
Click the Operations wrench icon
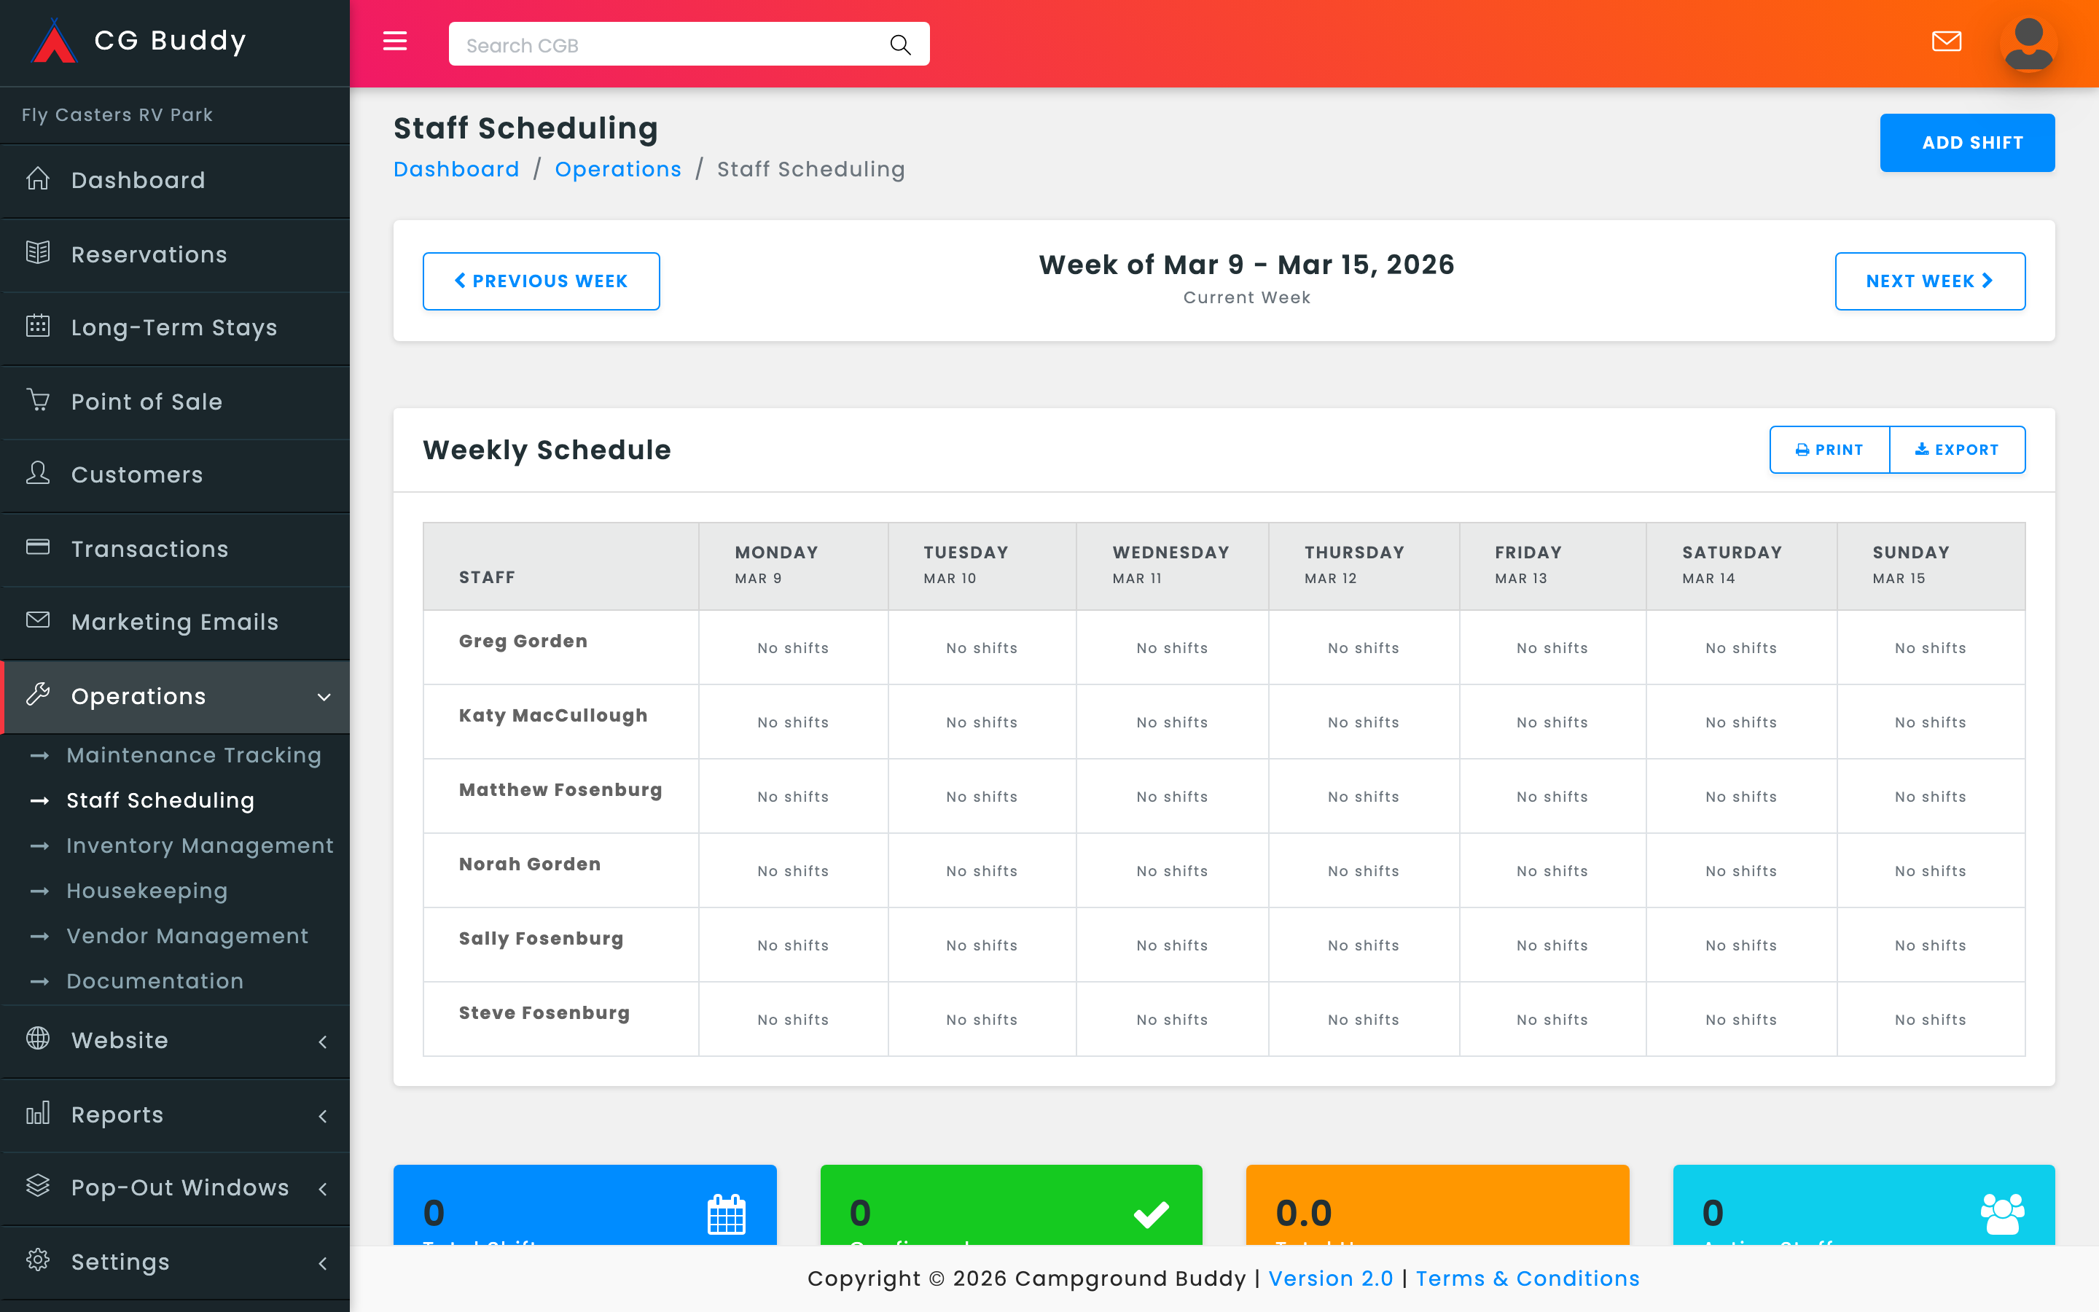point(38,695)
